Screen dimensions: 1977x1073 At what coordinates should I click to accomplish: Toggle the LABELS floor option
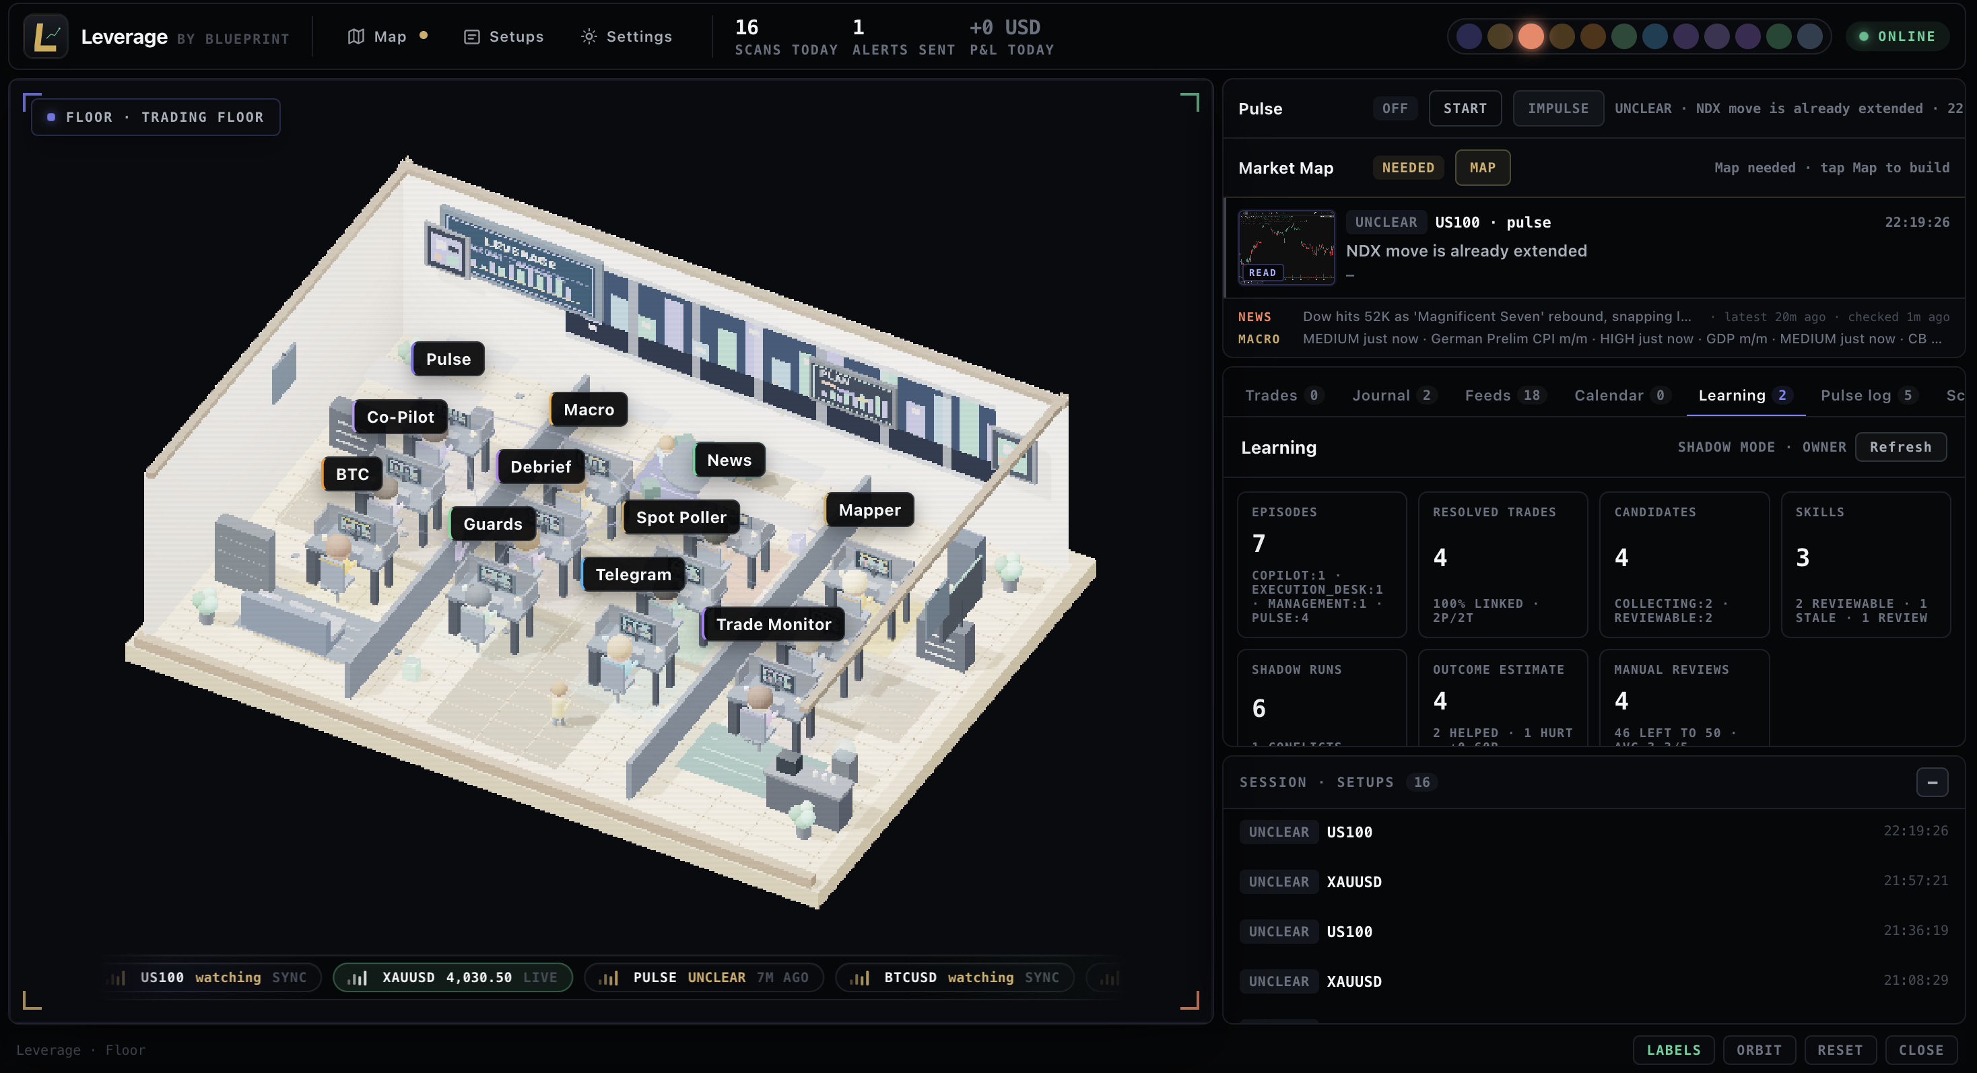pyautogui.click(x=1673, y=1050)
